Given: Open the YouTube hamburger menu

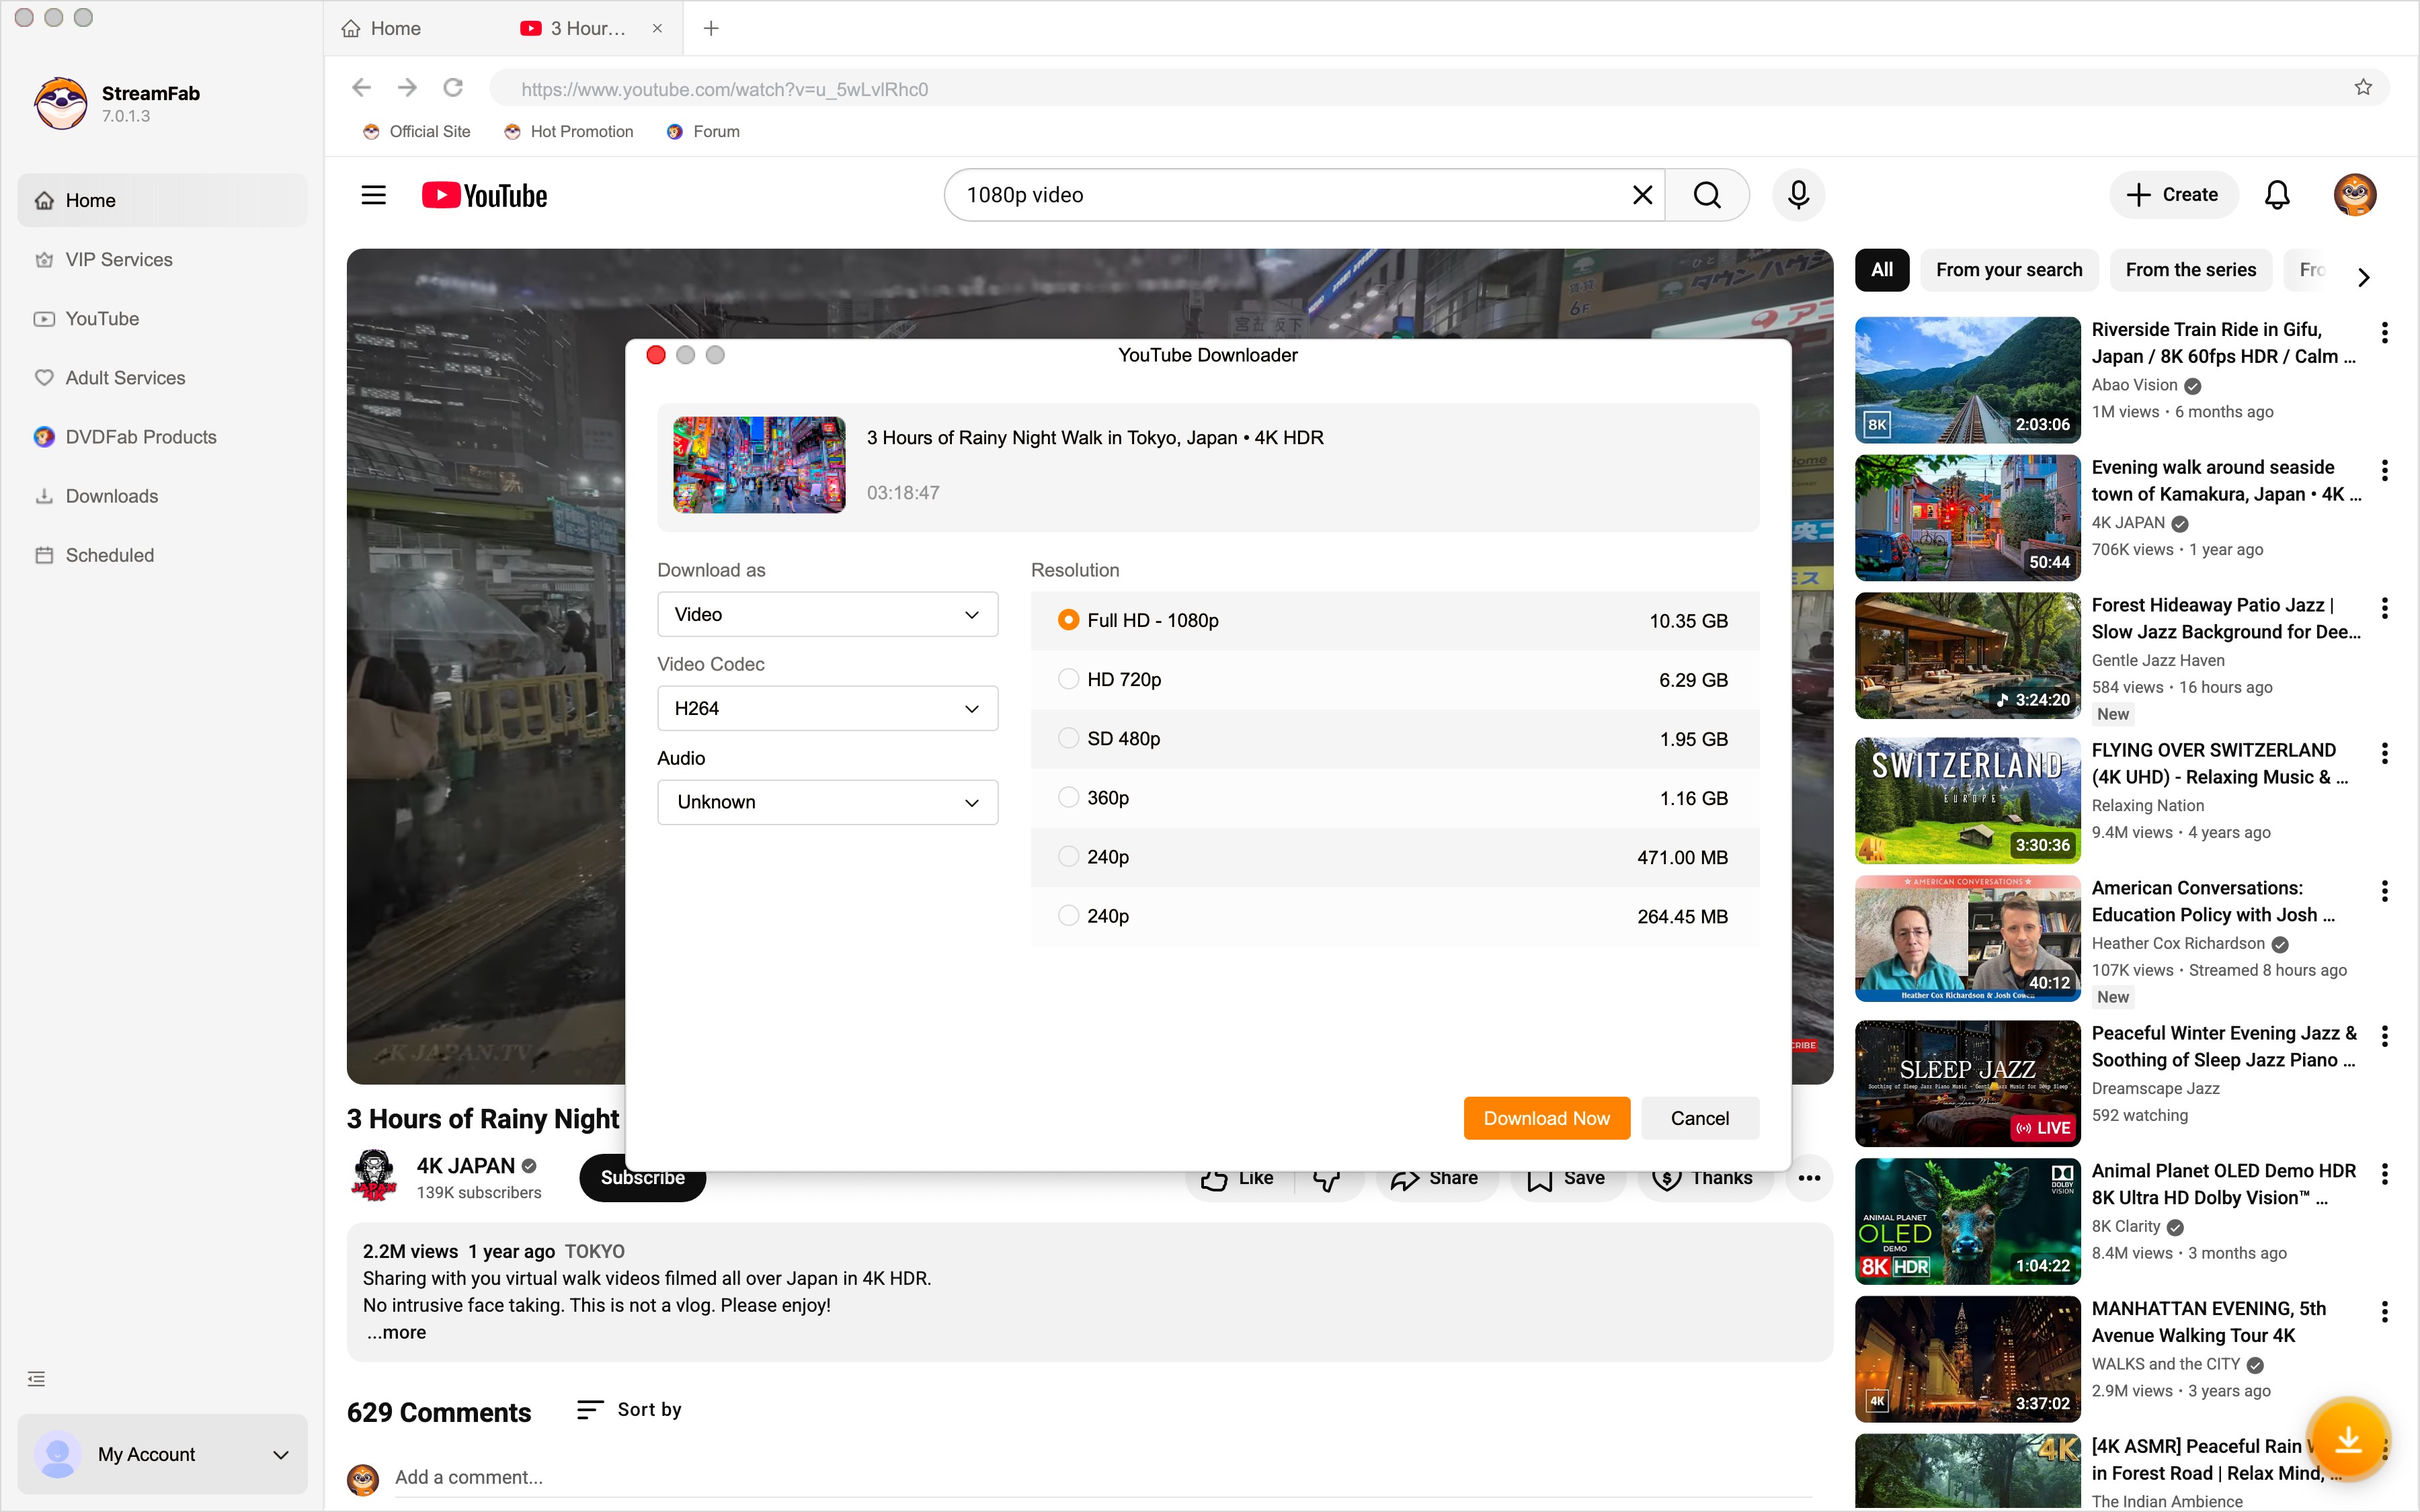Looking at the screenshot, I should tap(372, 194).
